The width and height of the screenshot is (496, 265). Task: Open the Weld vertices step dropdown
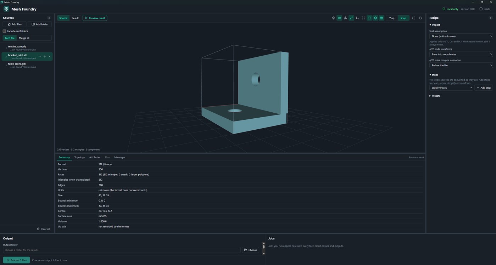(451, 88)
